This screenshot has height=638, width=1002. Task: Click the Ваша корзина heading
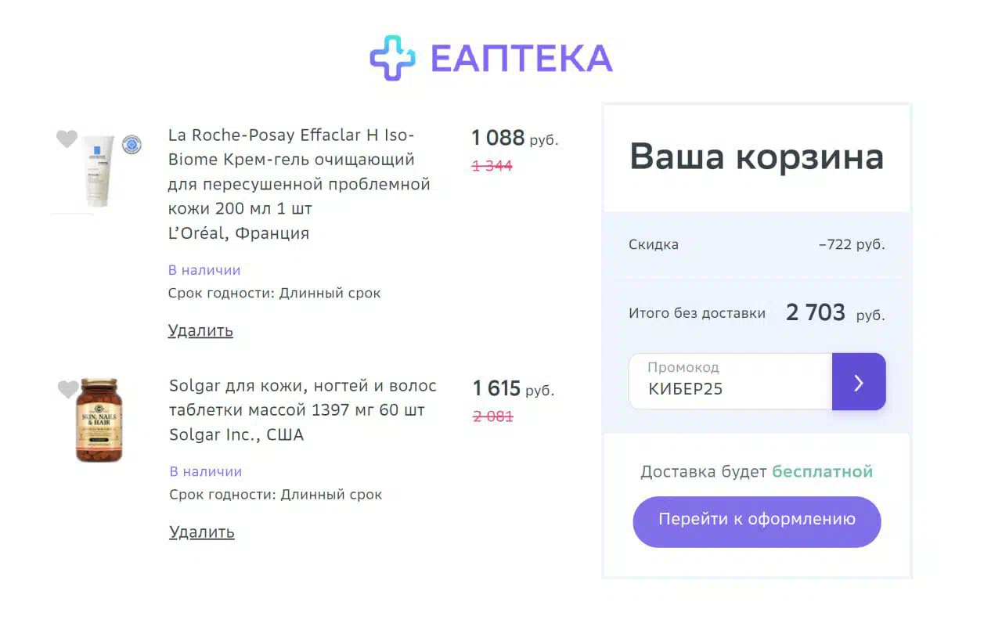757,157
